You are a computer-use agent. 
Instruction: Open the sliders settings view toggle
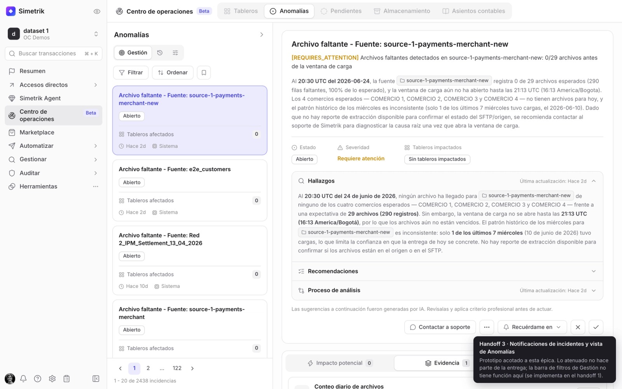[x=175, y=53]
